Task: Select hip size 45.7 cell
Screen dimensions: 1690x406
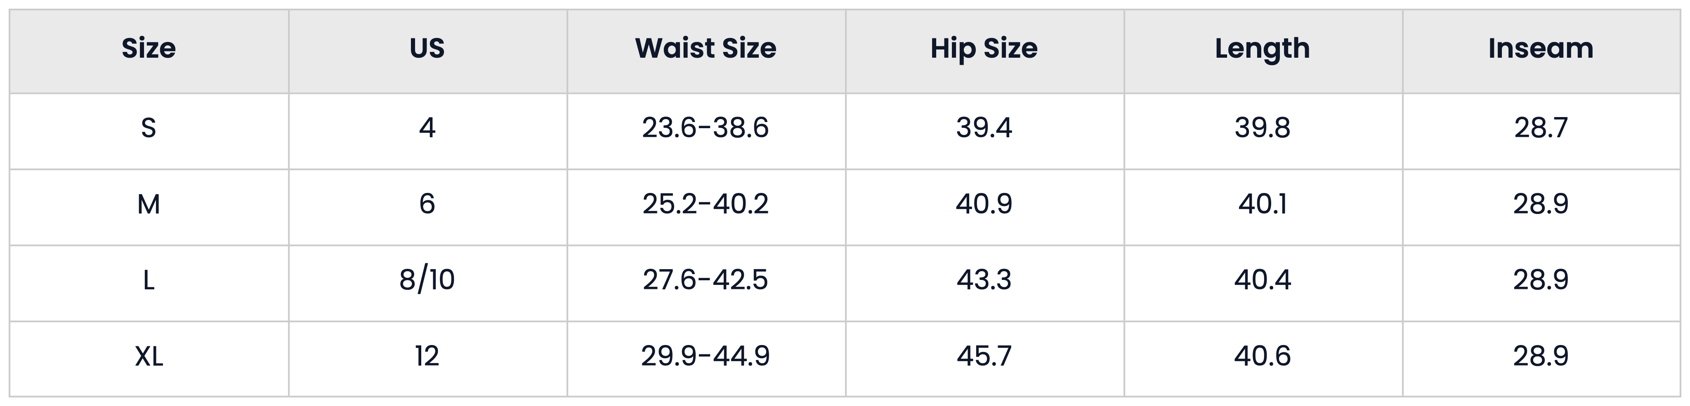Action: point(985,359)
